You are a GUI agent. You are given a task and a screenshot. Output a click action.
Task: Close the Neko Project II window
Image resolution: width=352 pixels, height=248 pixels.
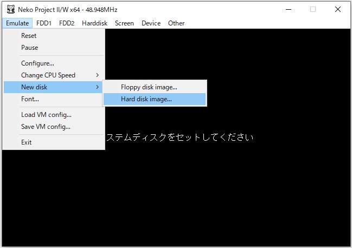pos(338,9)
